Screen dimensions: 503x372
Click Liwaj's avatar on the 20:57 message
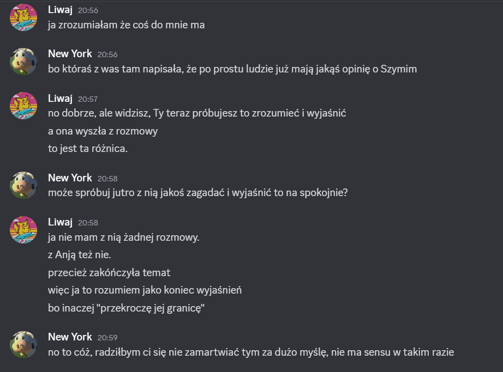23,106
